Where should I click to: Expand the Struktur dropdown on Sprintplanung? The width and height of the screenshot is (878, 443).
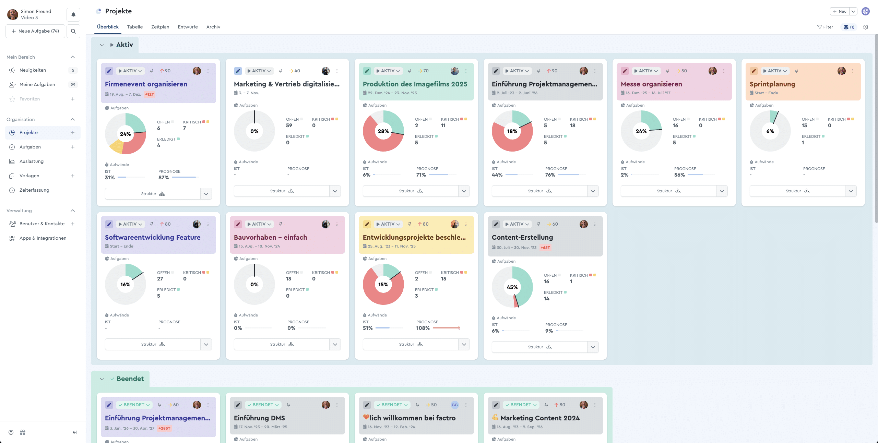851,191
